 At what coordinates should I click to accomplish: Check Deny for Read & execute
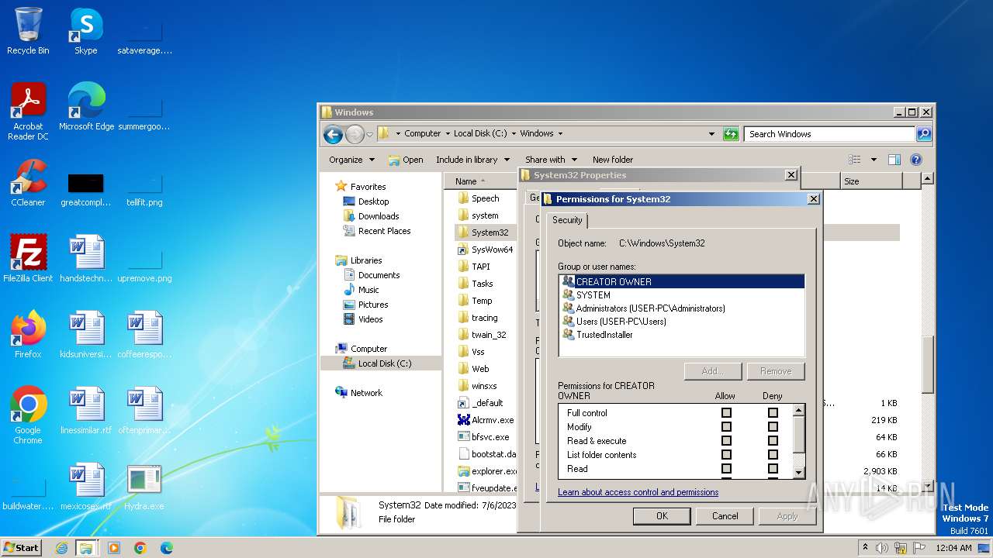773,441
